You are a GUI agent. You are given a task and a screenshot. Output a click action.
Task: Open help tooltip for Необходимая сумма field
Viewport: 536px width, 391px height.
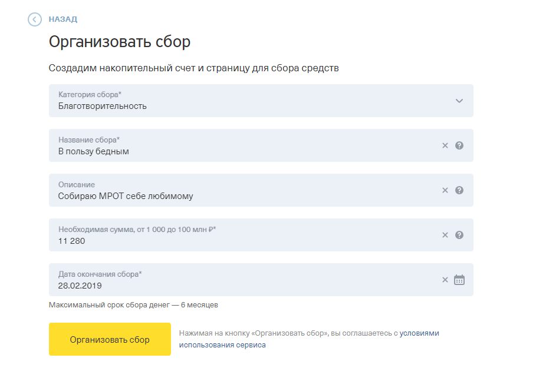point(459,235)
